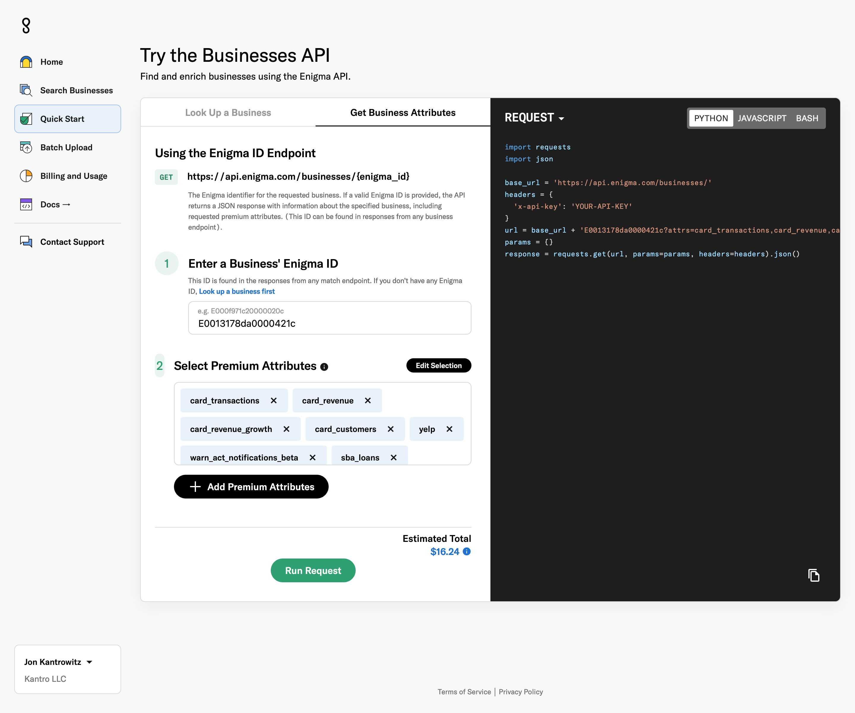This screenshot has width=855, height=713.
Task: Click the 'Try the Businesses API' title
Action: click(x=235, y=56)
